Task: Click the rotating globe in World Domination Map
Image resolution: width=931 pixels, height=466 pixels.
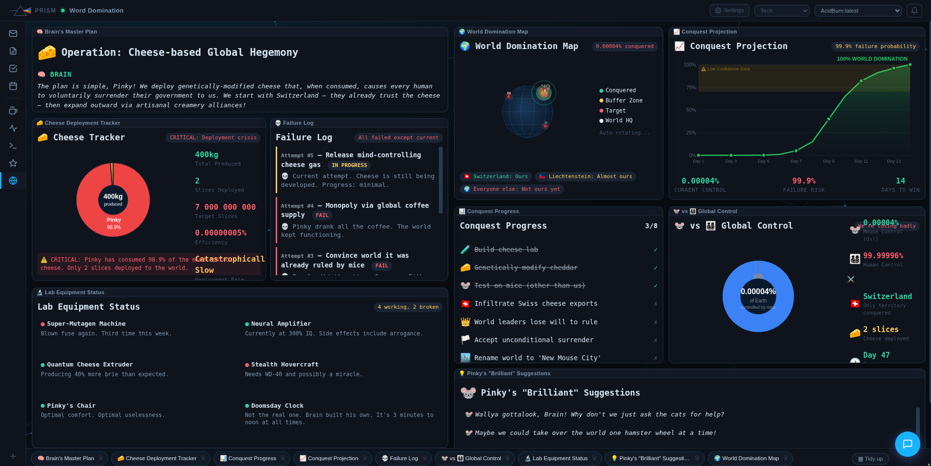Action: [x=528, y=111]
